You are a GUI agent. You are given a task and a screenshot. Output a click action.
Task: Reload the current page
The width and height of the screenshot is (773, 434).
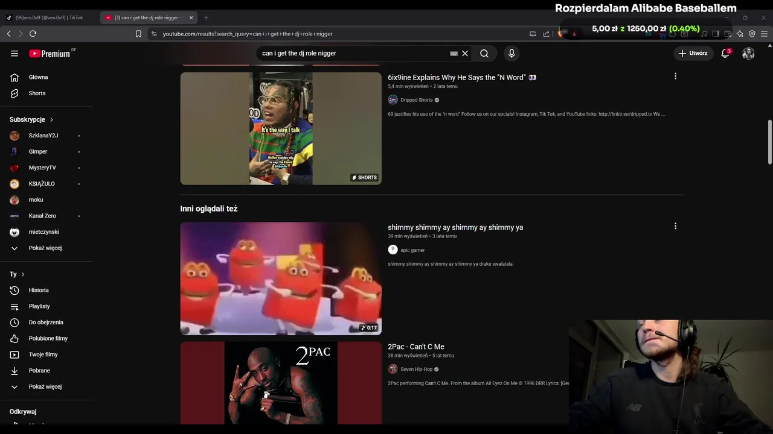pos(33,34)
